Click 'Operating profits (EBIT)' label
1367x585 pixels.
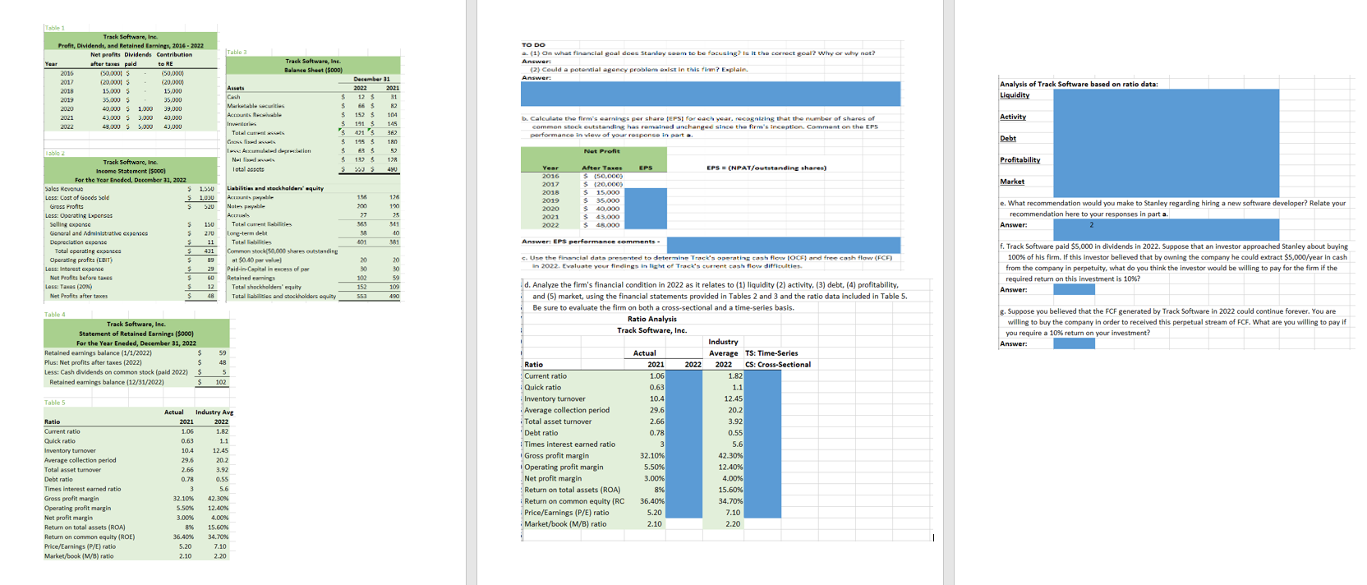coord(81,260)
